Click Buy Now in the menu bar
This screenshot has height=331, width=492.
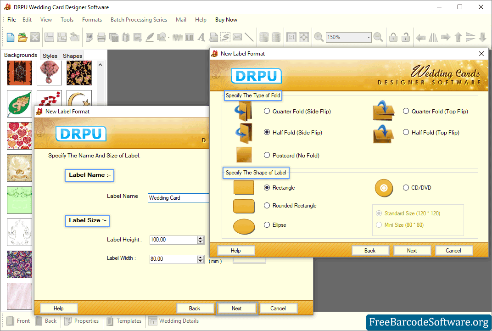[x=226, y=19]
